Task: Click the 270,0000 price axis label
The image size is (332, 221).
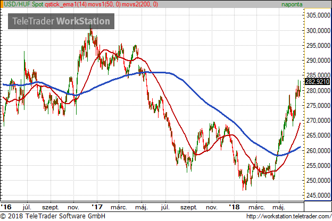Action: tap(319, 121)
